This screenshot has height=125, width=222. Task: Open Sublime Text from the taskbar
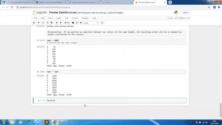pyautogui.click(x=46, y=122)
